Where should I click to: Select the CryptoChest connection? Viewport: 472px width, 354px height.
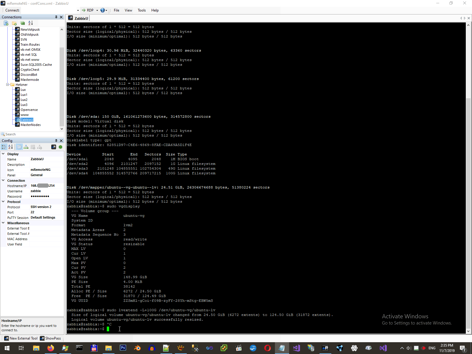(30, 70)
